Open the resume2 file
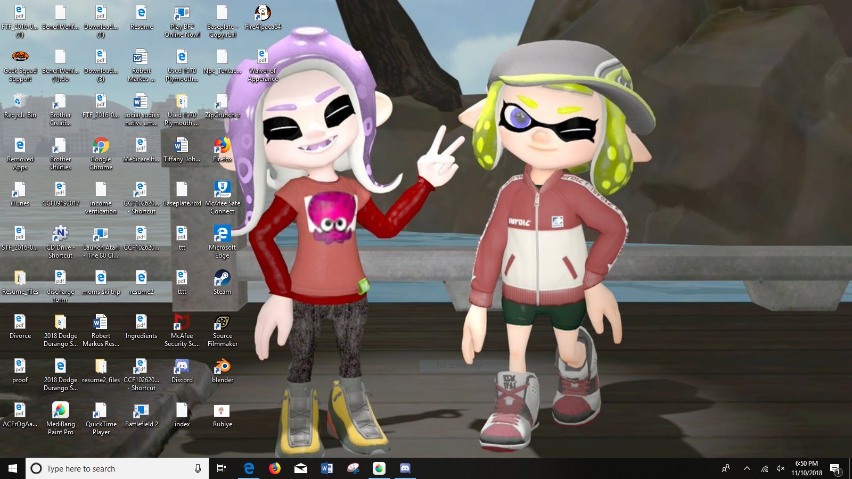852x479 pixels. point(141,282)
